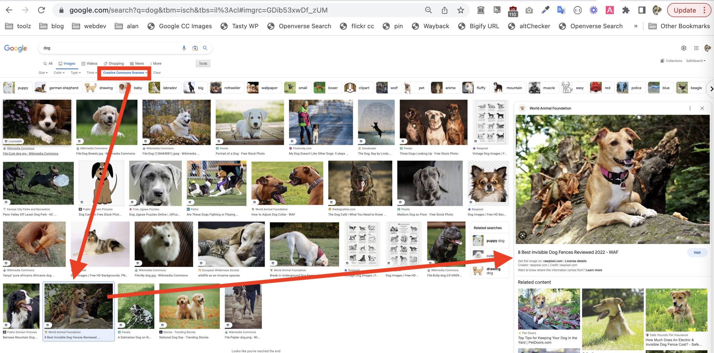
Task: Click the Visit button
Action: (697, 253)
